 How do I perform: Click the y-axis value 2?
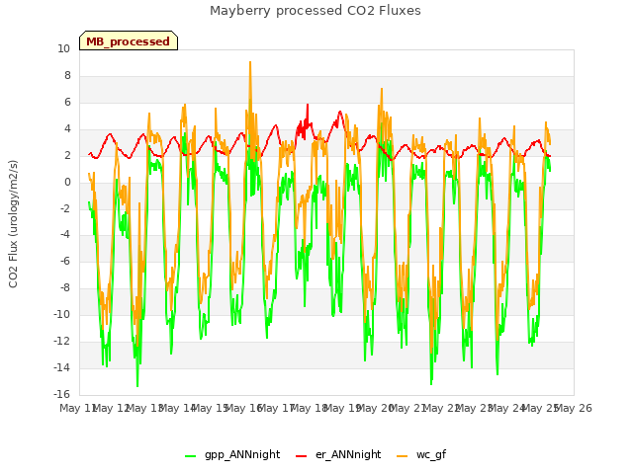(x=67, y=156)
